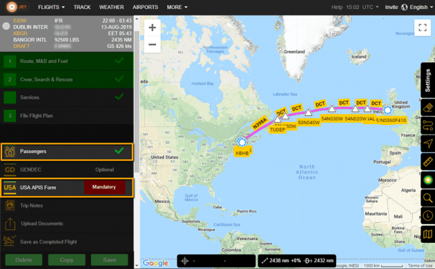Image resolution: width=435 pixels, height=269 pixels.
Task: Click the KBHB airport marker on map
Action: [242, 142]
